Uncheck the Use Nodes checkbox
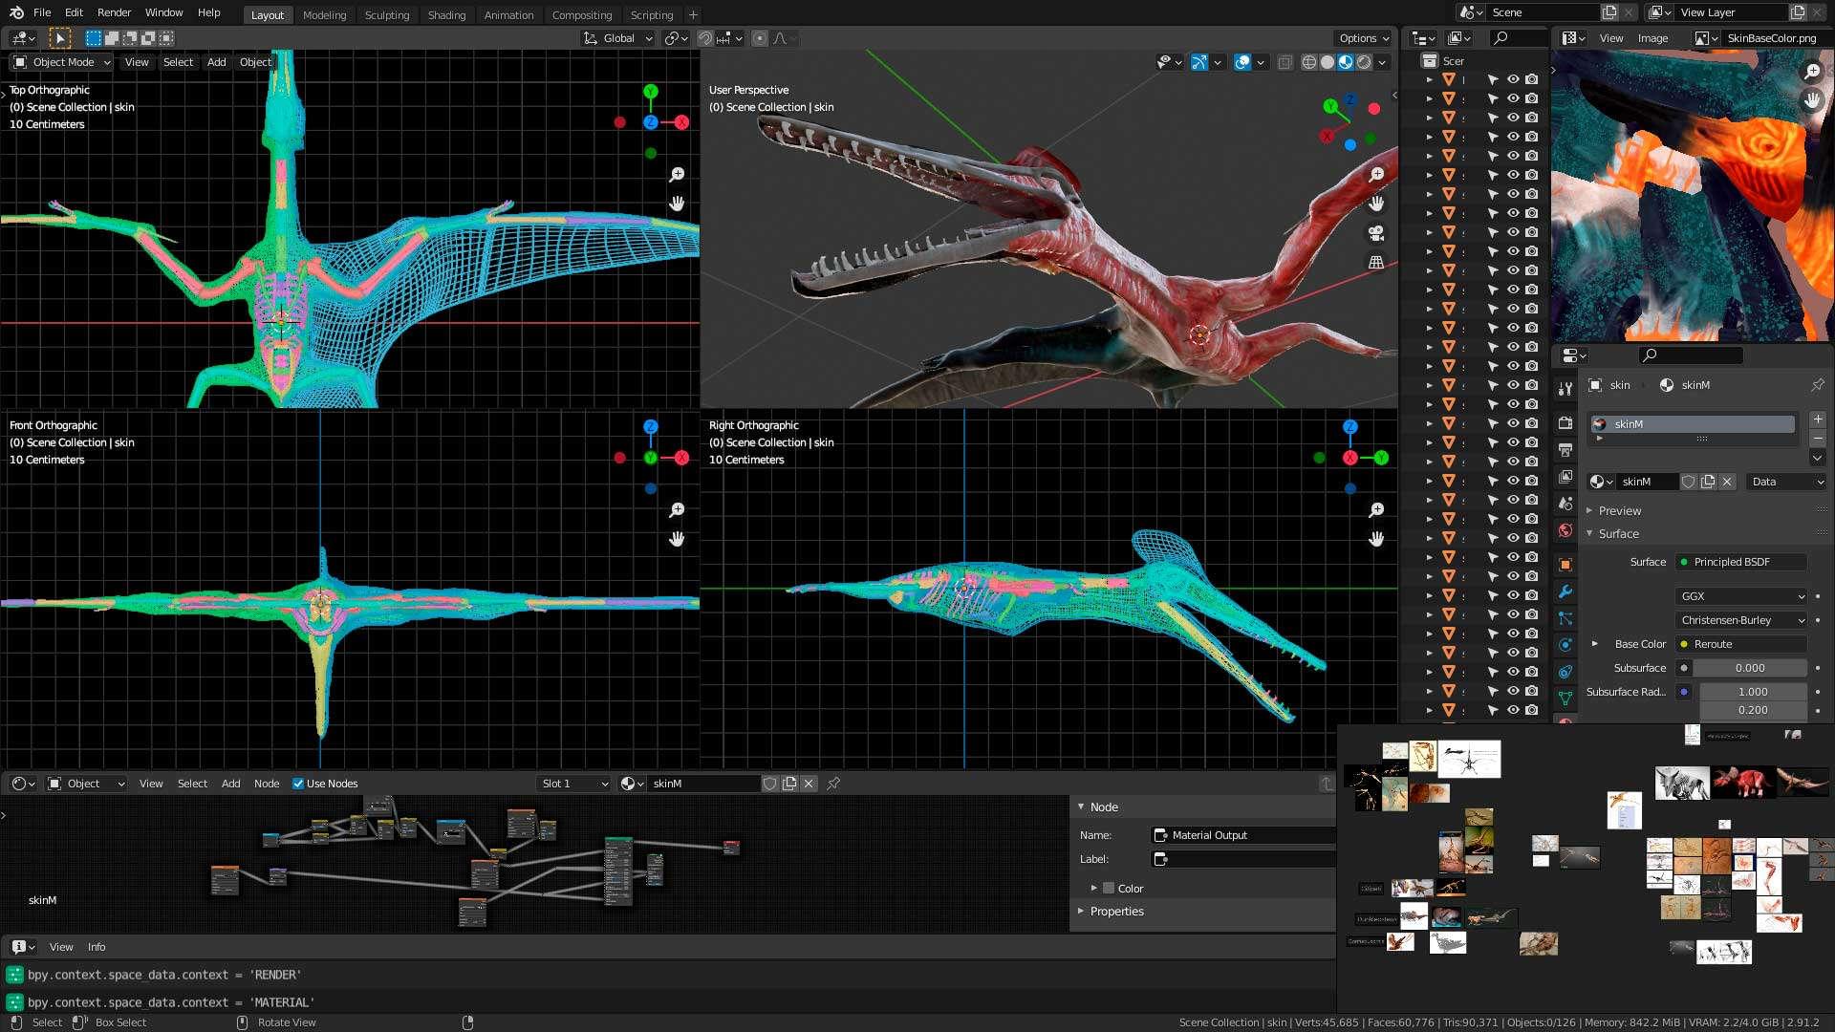This screenshot has width=1835, height=1032. (x=298, y=784)
